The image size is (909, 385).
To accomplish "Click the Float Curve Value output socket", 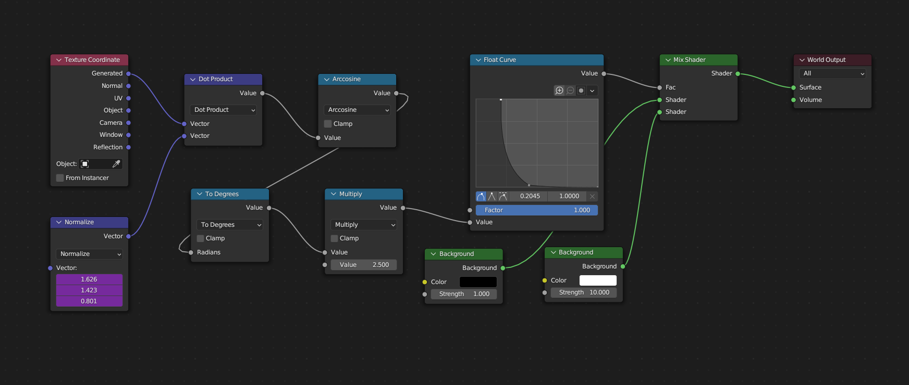I will 604,74.
